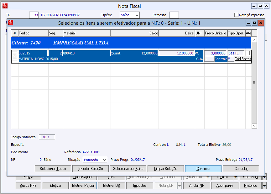Click the Efetivar button
Screen dimensions: 271x194
click(55, 186)
